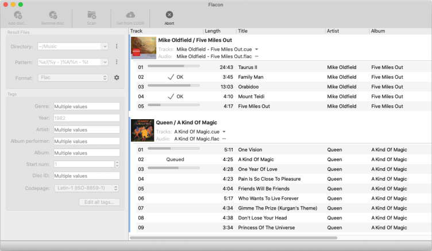Click Queen A Kind Of Magic album cover

click(142, 131)
